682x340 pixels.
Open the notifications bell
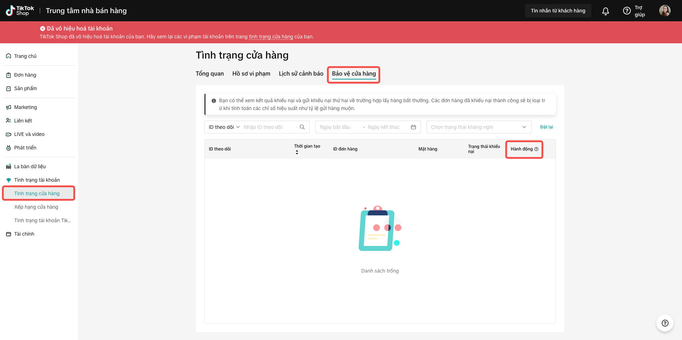coord(606,11)
